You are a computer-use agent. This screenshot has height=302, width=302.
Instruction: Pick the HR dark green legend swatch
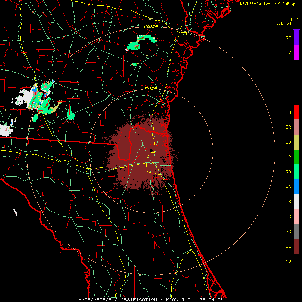pyautogui.click(x=296, y=157)
